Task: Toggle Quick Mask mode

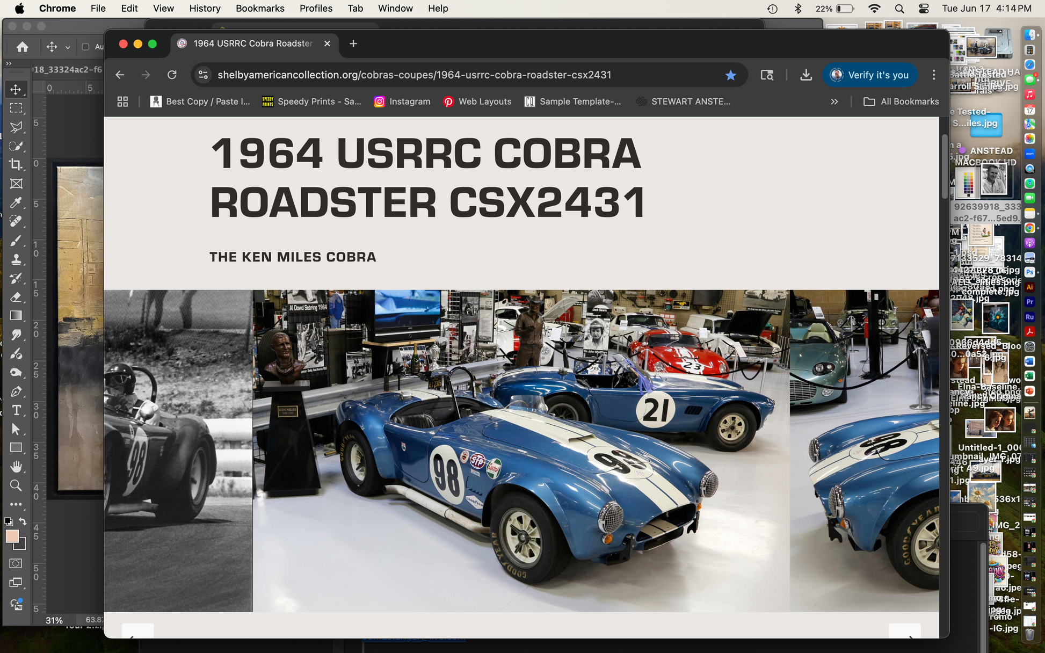Action: coord(16,563)
